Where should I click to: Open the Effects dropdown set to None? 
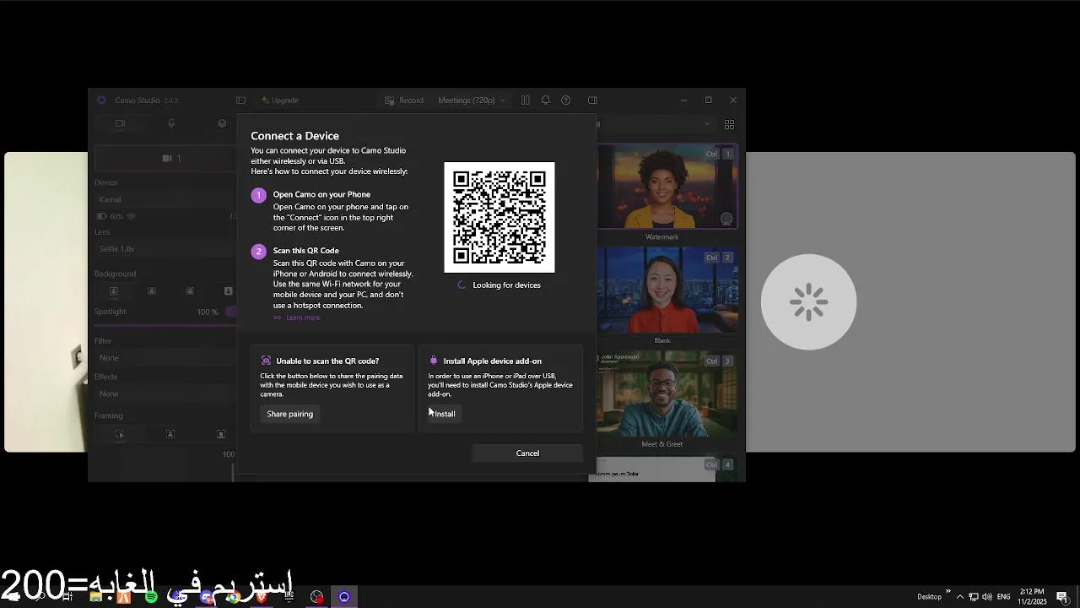166,394
